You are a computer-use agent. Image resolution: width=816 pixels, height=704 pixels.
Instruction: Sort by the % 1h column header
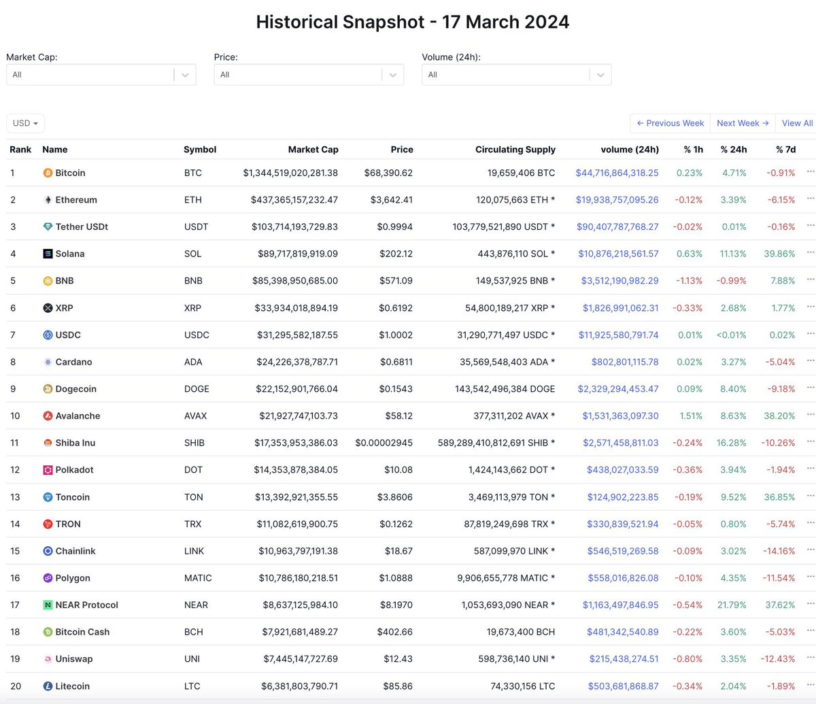694,150
